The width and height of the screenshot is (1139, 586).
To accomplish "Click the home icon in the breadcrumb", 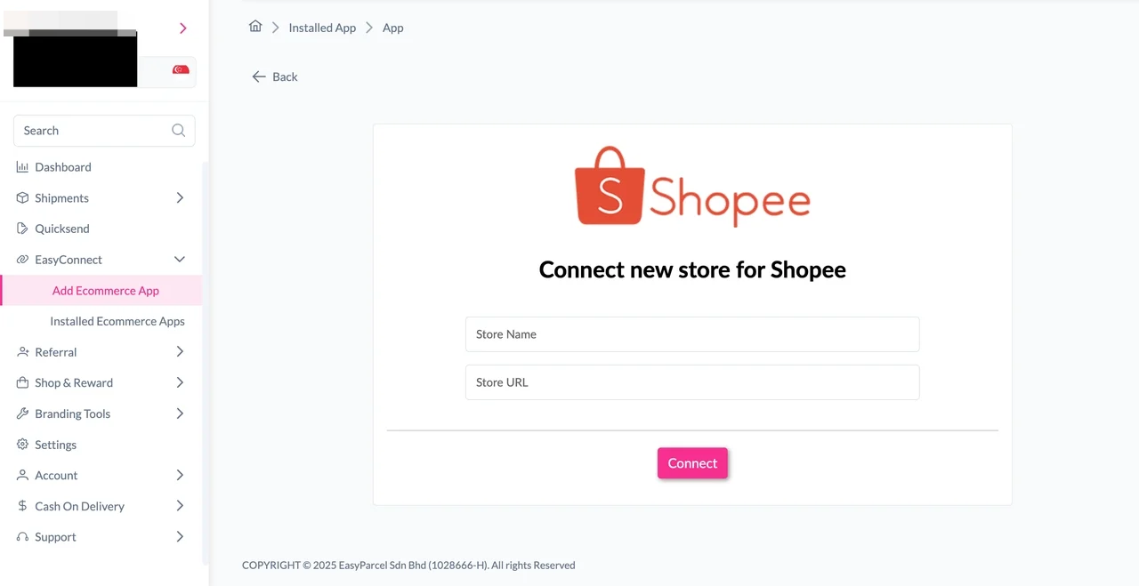I will pyautogui.click(x=255, y=27).
